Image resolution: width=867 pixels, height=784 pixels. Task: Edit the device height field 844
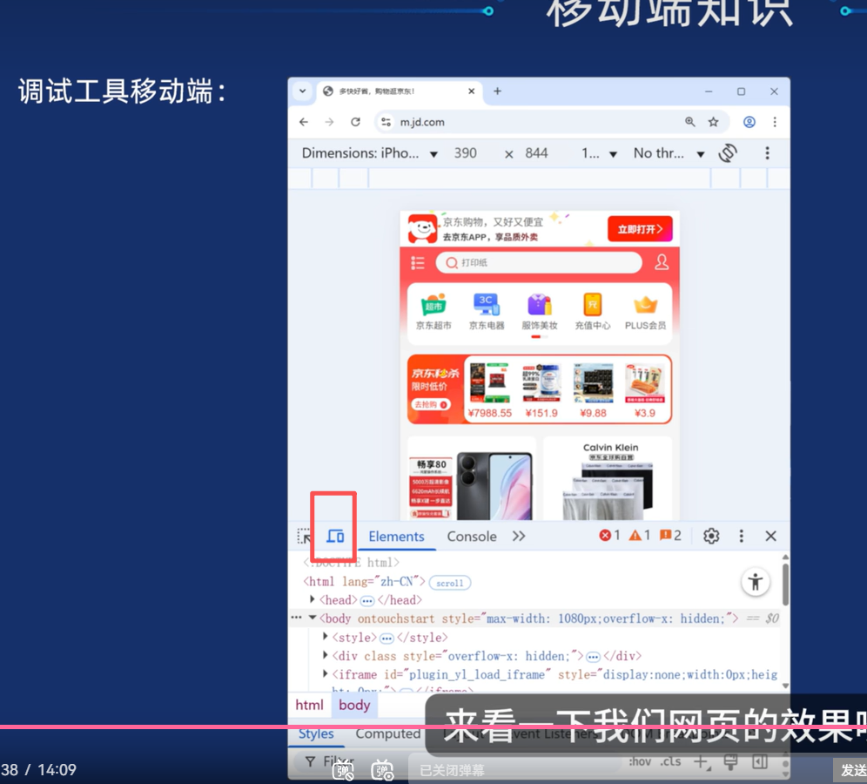[x=536, y=153]
